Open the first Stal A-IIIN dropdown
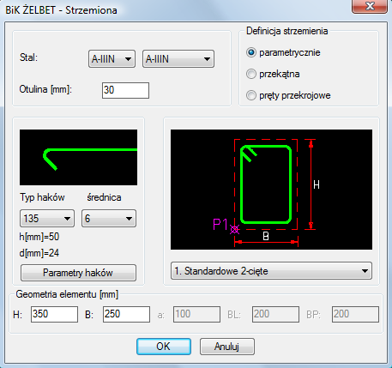Screen dimensions: 392x368 click(112, 59)
